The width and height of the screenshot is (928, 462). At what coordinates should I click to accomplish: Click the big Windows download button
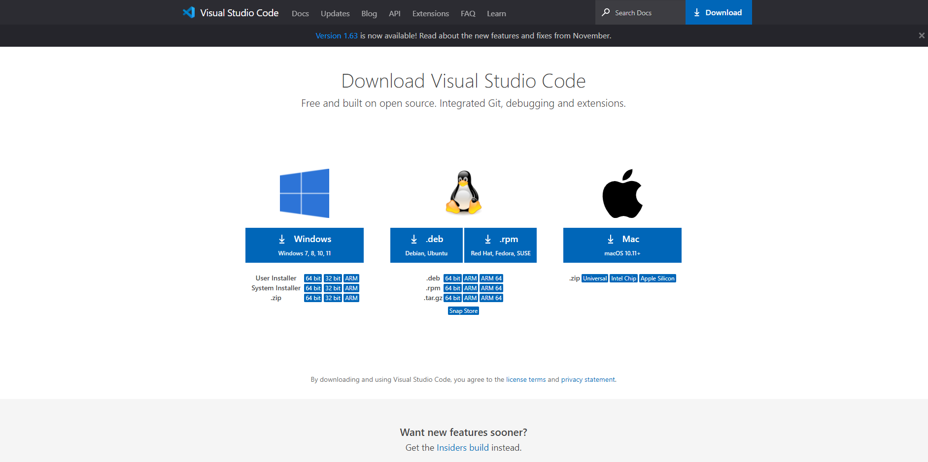[x=305, y=245]
